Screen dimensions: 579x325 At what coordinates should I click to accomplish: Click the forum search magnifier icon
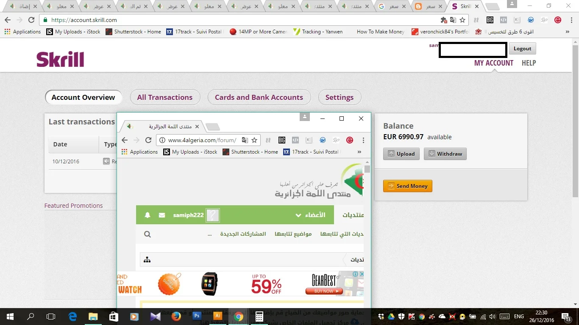(x=148, y=234)
